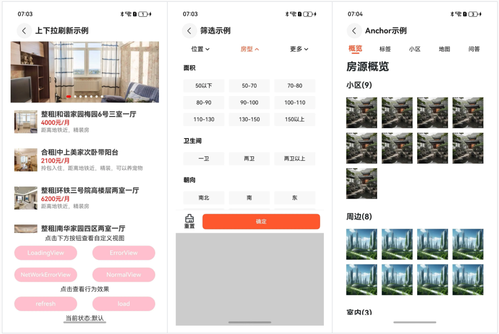Select area option 130-150
Screen dimensions: 499x334
coord(249,119)
